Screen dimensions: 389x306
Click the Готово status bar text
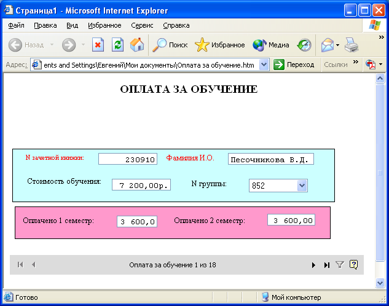coord(26,297)
